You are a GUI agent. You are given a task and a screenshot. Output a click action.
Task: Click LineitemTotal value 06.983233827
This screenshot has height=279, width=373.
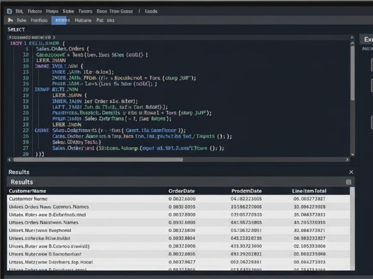309,238
